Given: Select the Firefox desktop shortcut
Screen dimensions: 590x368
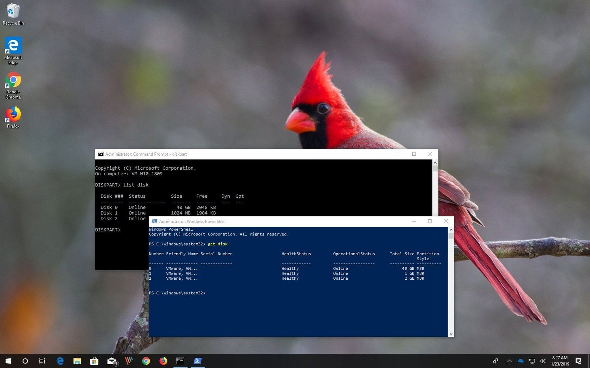Looking at the screenshot, I should pyautogui.click(x=13, y=117).
